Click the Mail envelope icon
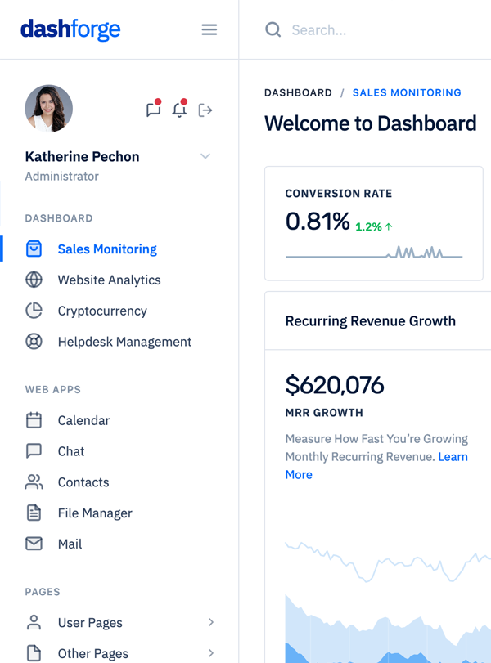The height and width of the screenshot is (663, 491). pos(34,544)
